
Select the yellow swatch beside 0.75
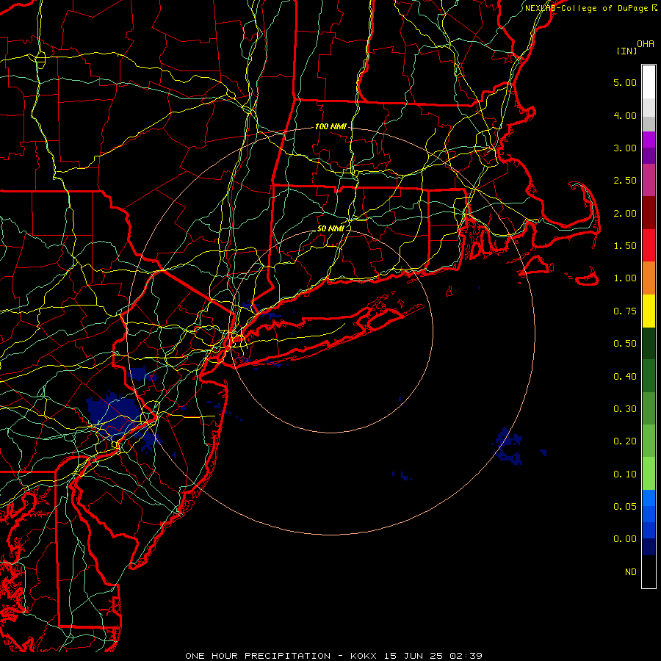point(649,311)
